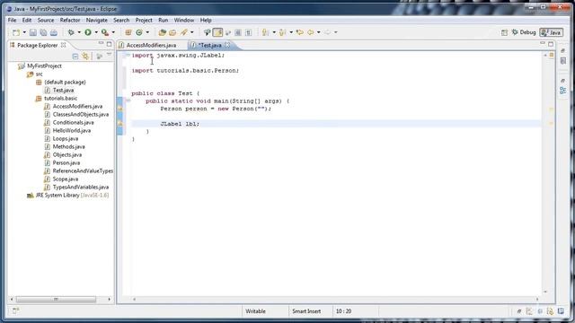This screenshot has width=575, height=323.
Task: Open the Source menu
Action: [46, 20]
